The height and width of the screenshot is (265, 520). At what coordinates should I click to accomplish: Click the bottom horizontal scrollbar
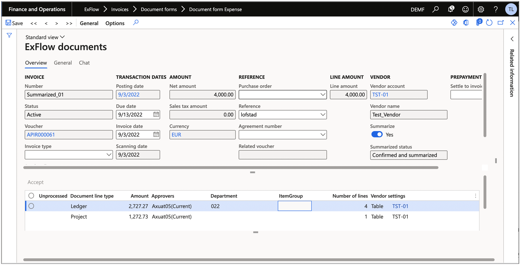tap(259, 260)
